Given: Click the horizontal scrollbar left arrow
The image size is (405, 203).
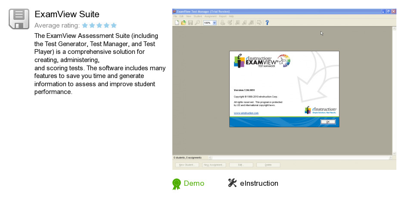Looking at the screenshot, I should [x=210, y=158].
